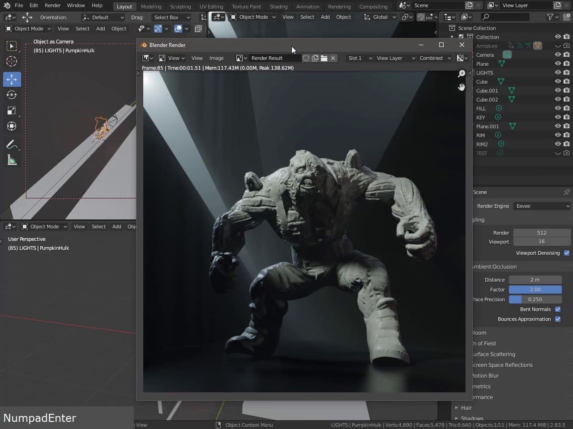Image resolution: width=573 pixels, height=429 pixels.
Task: Uncheck Bent Normals option
Action: 558,309
